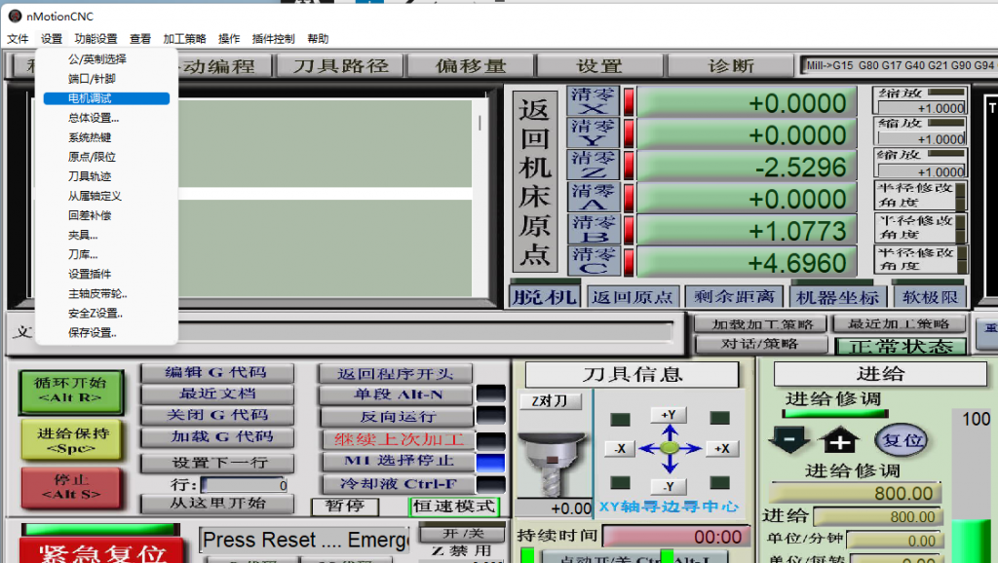Switch to the 刀具路径 tab

(340, 65)
